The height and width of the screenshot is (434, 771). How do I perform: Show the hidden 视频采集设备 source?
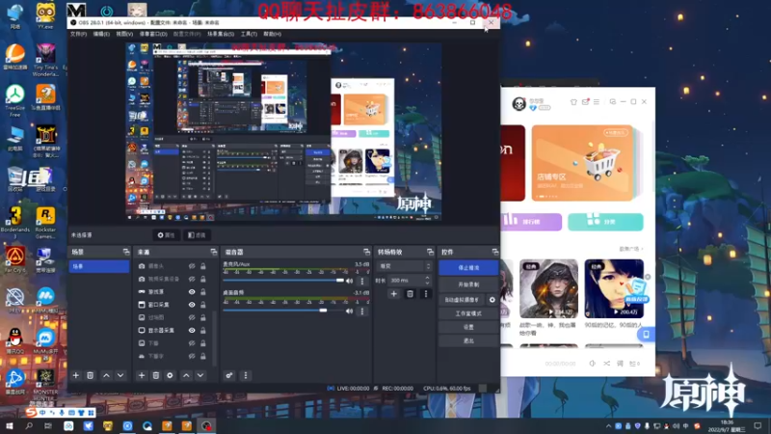point(192,279)
